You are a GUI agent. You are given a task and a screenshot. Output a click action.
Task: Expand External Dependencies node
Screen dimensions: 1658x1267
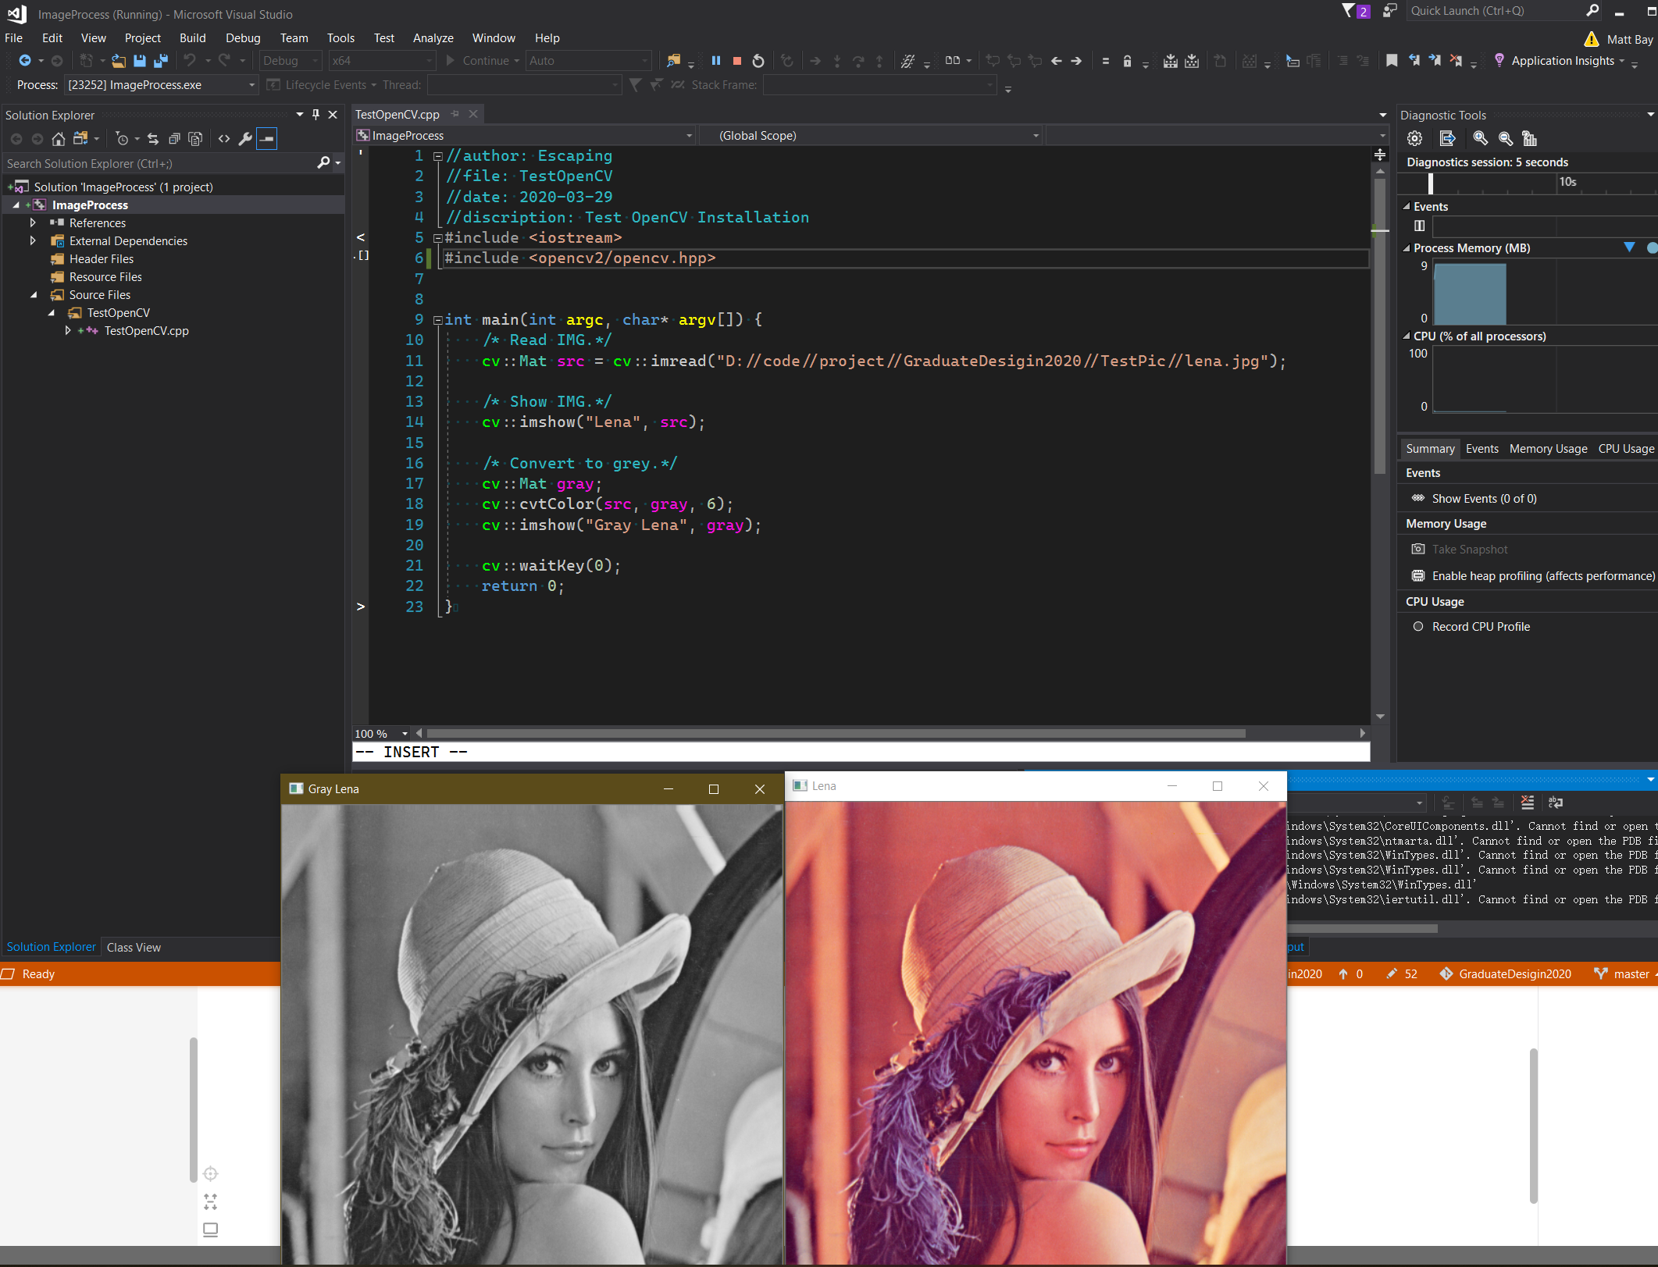[33, 241]
